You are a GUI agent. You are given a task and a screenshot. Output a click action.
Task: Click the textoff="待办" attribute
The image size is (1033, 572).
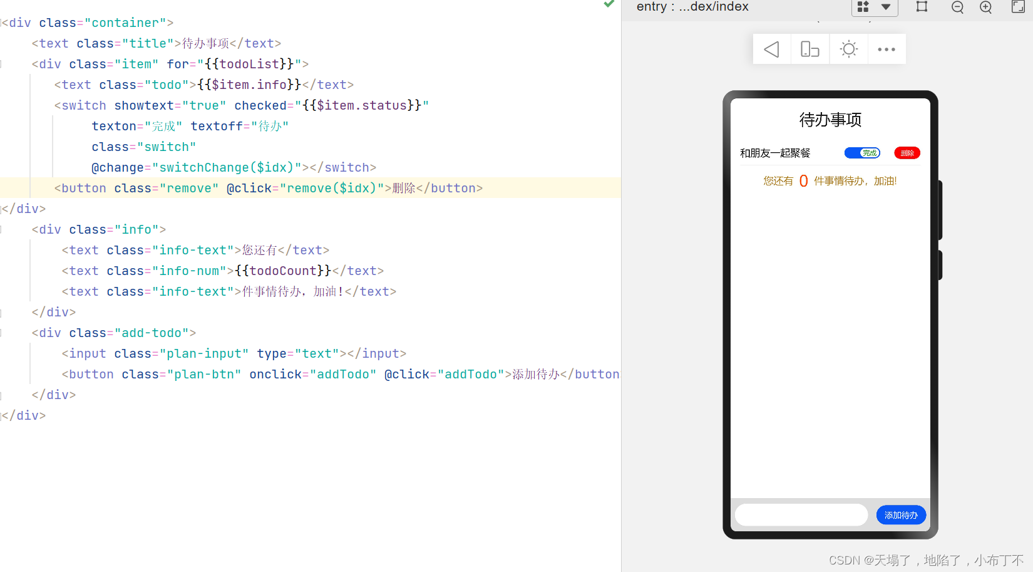pos(240,126)
